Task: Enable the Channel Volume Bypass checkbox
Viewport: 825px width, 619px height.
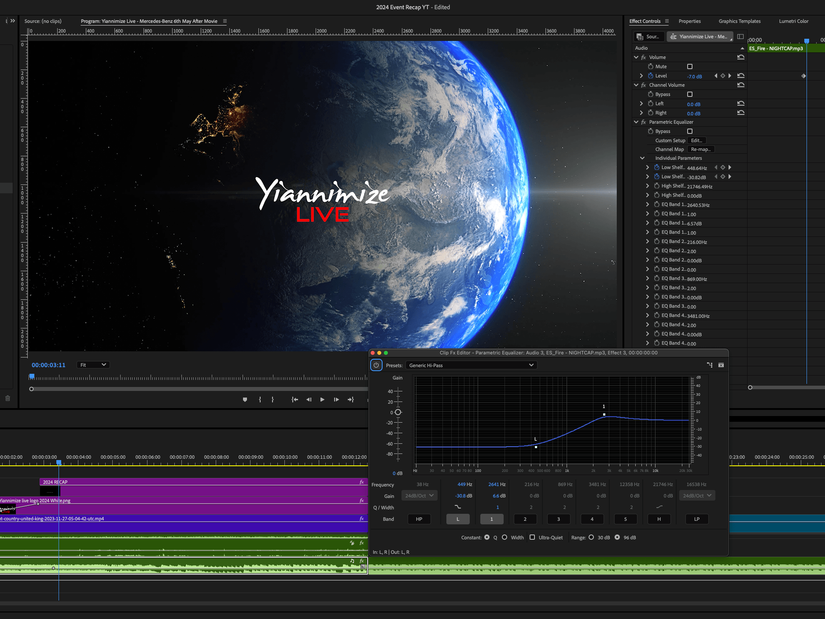Action: tap(690, 94)
